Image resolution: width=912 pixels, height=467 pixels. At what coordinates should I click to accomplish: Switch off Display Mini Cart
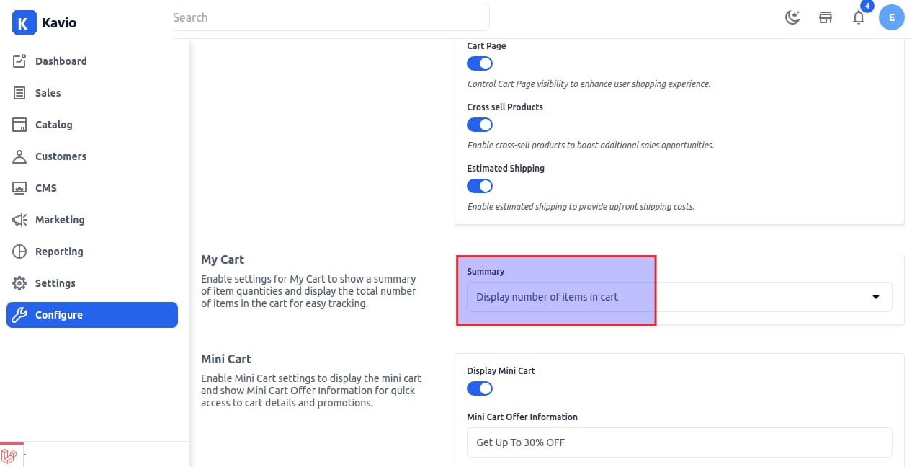click(480, 388)
